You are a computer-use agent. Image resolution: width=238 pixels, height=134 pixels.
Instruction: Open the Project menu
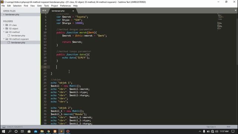55,6
